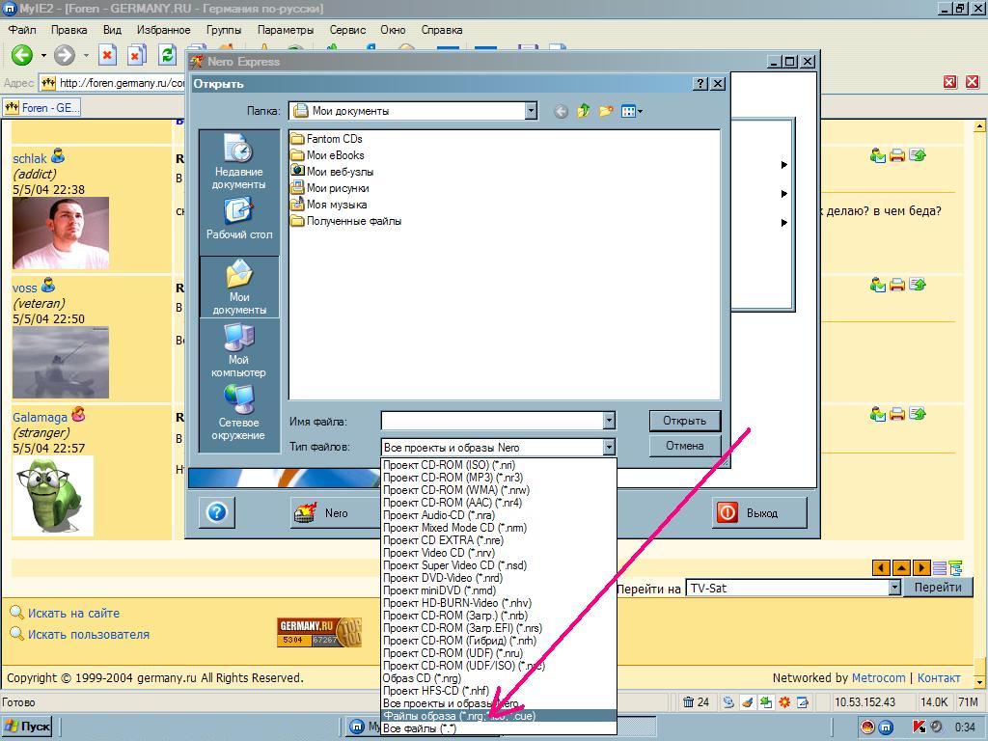Open the Мои рисунки folder
Viewport: 988px width, 741px height.
tap(330, 188)
